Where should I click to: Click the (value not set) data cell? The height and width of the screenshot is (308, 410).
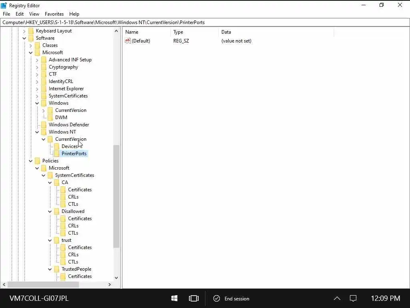pos(236,41)
